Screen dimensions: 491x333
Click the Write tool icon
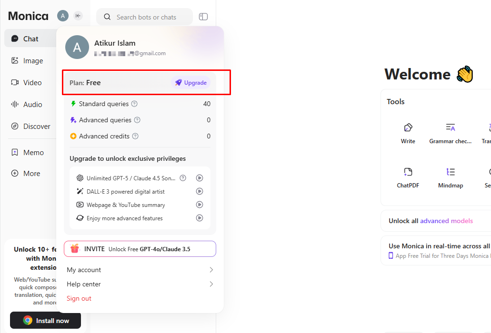[408, 127]
